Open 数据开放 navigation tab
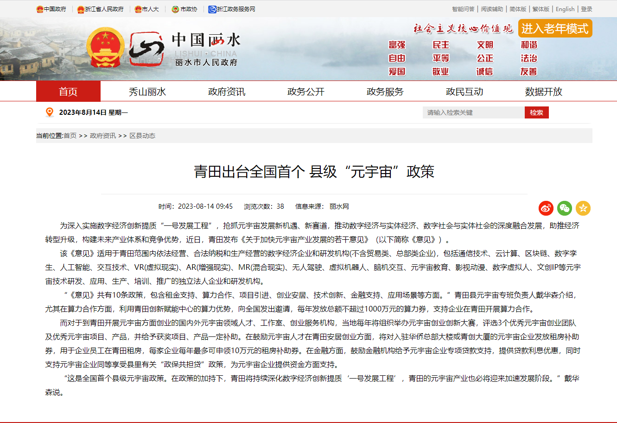Screen dimensions: 617x423 pyautogui.click(x=544, y=91)
